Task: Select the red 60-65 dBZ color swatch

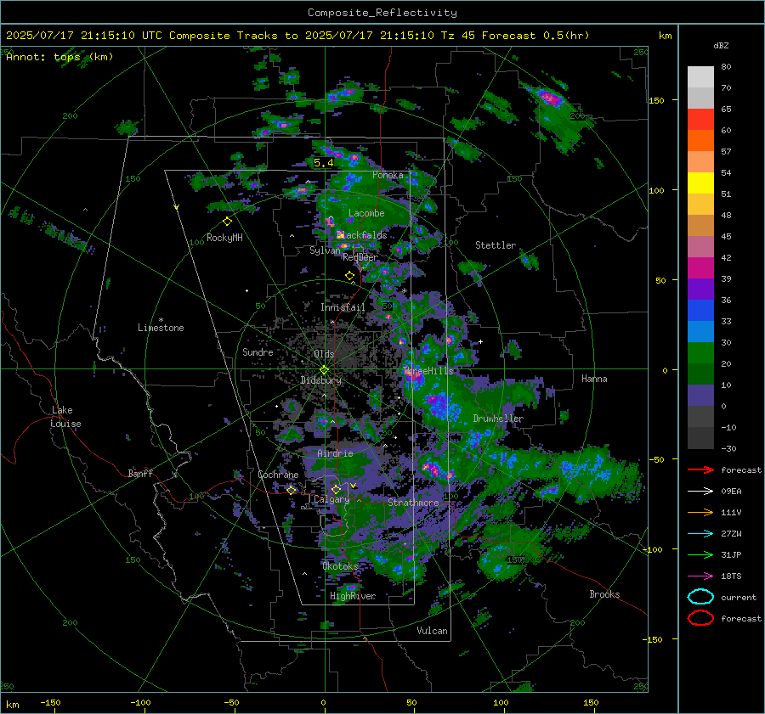Action: coord(700,120)
